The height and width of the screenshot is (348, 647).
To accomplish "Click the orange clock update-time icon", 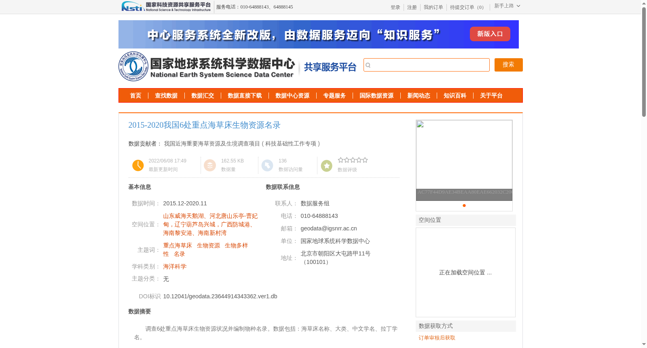I will 138,165.
